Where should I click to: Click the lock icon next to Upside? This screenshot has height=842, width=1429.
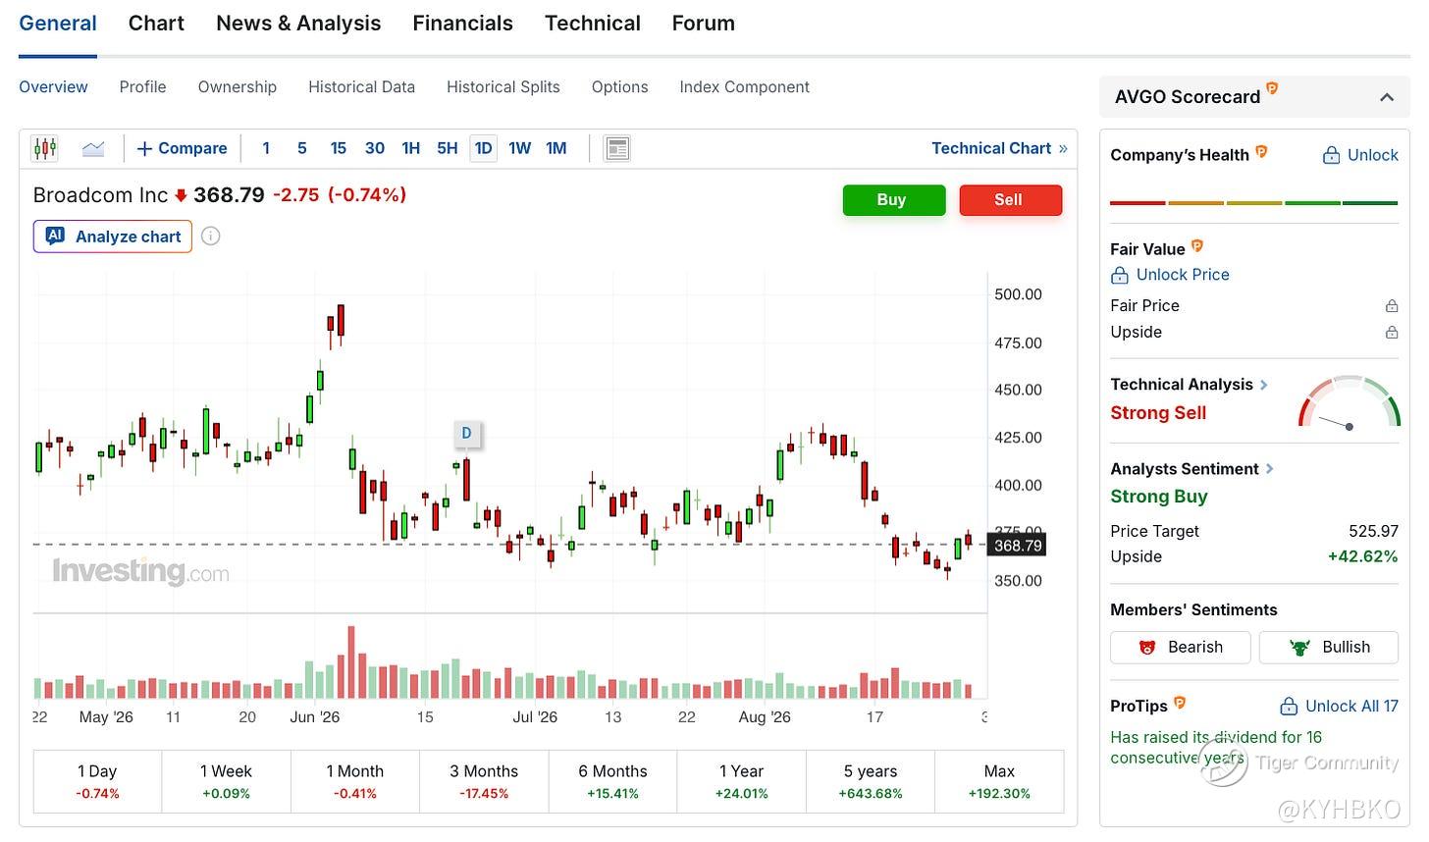tap(1392, 333)
